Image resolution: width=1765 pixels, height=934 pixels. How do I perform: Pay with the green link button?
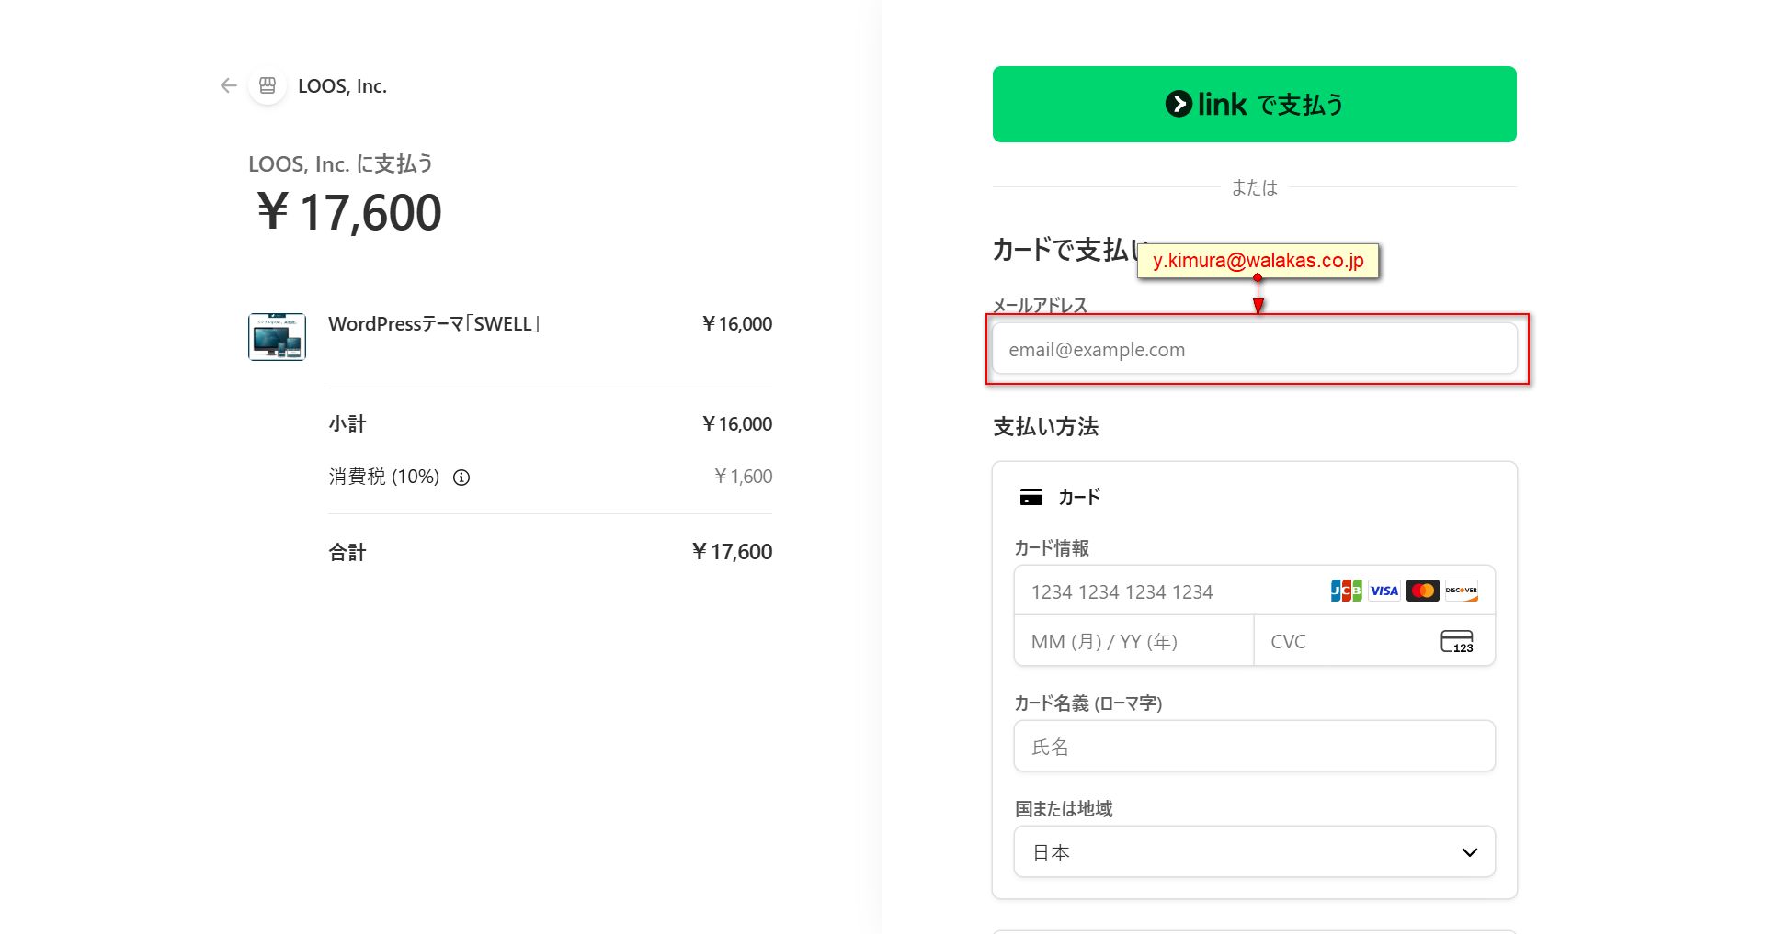(1254, 105)
